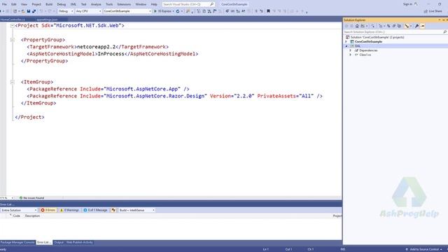The image size is (448, 252).
Task: Click the Switch Views icon in Solution Explorer
Action: pos(363,26)
